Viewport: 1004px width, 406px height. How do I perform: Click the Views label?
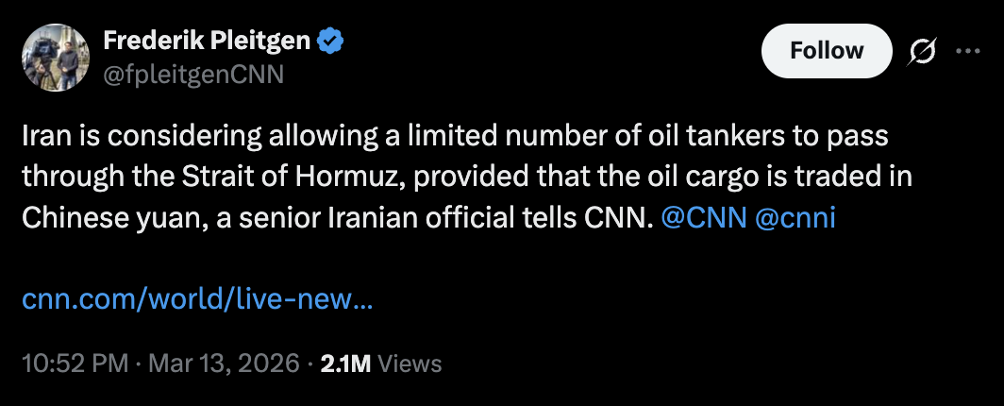click(x=410, y=364)
